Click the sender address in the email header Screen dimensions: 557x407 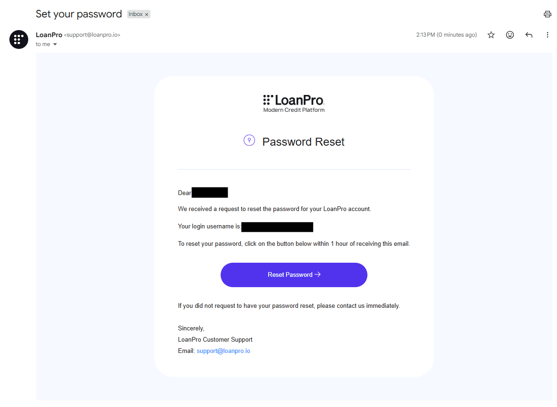click(x=92, y=35)
